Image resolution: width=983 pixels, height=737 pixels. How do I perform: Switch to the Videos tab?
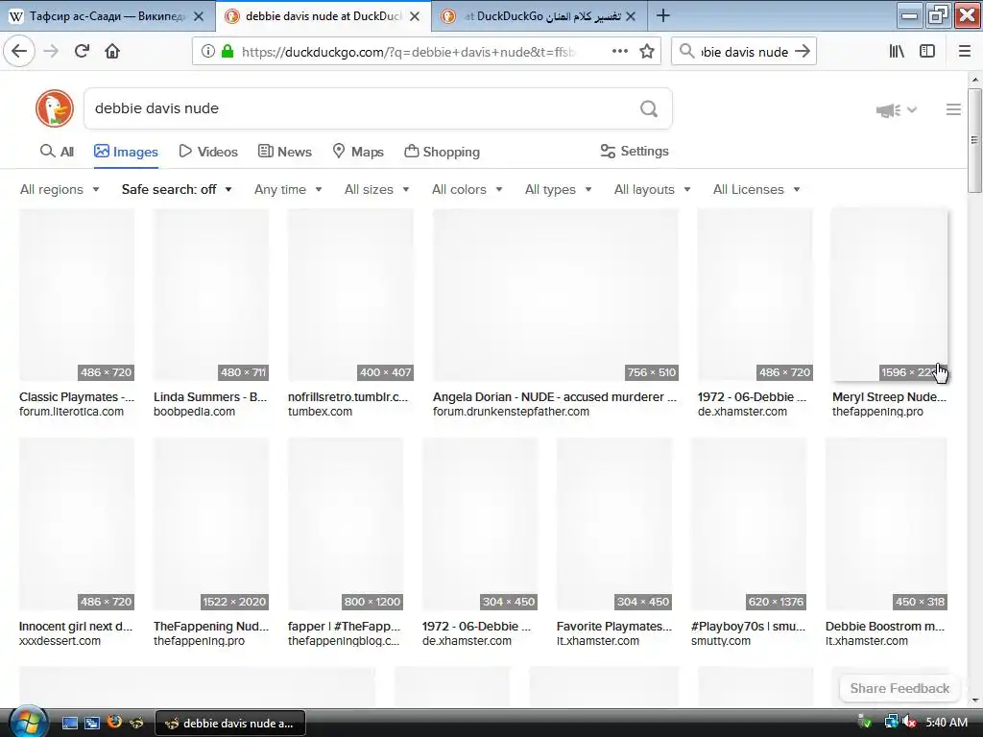208,152
